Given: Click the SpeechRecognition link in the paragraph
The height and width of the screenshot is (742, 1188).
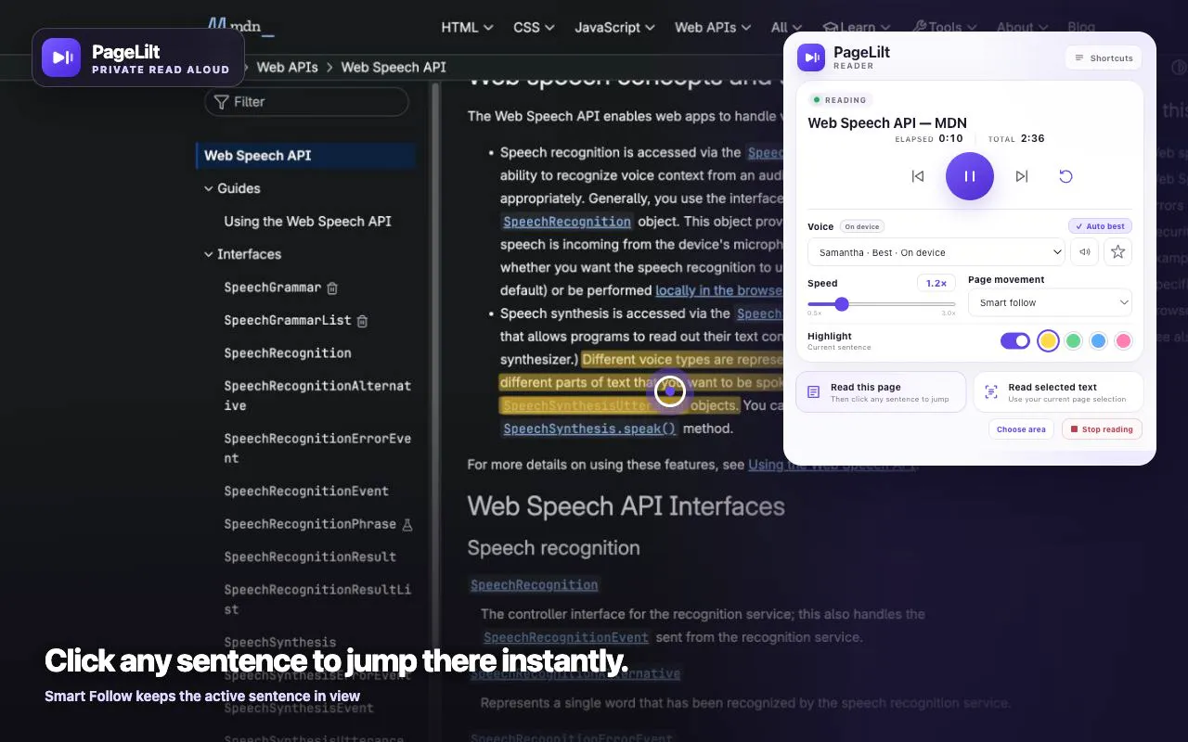Looking at the screenshot, I should (x=566, y=222).
